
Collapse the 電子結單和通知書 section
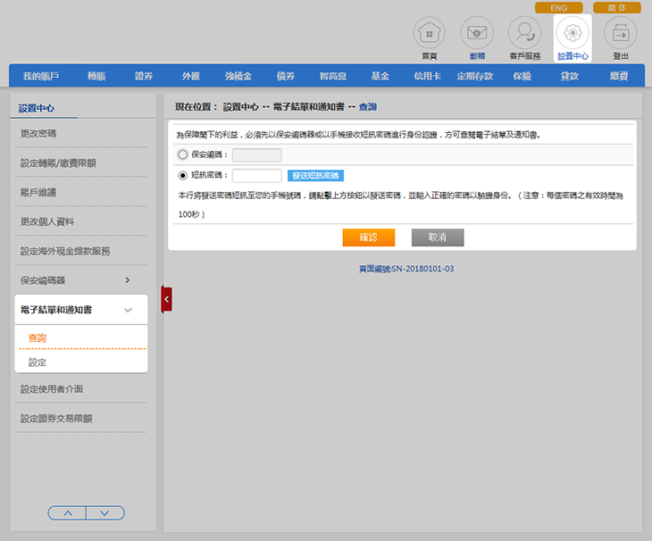[128, 310]
